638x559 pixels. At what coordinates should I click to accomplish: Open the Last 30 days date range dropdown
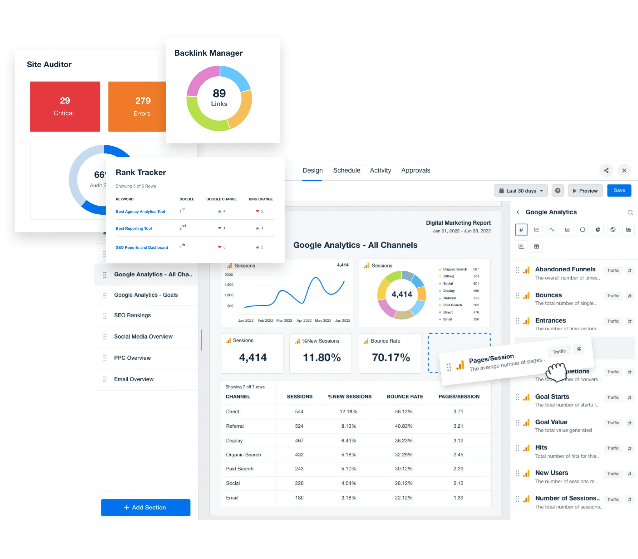521,191
